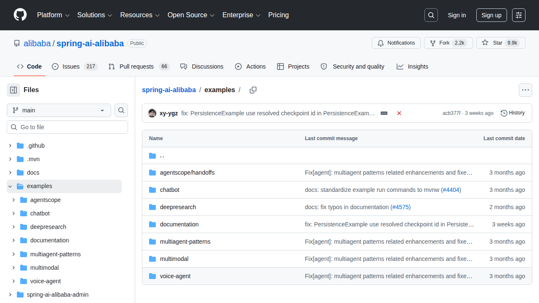Open the more options ellipsis menu
The width and height of the screenshot is (539, 303).
[x=526, y=90]
